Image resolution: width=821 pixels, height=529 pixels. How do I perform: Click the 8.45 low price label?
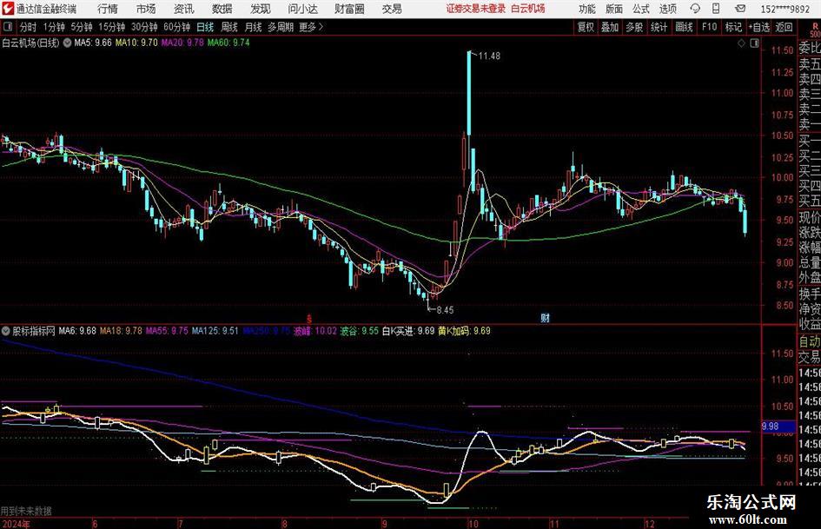coord(445,310)
